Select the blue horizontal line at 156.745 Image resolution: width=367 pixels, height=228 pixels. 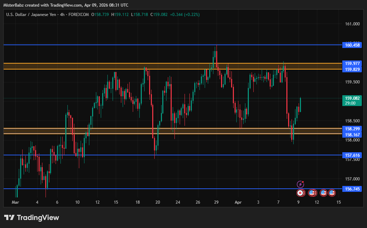pyautogui.click(x=173, y=189)
